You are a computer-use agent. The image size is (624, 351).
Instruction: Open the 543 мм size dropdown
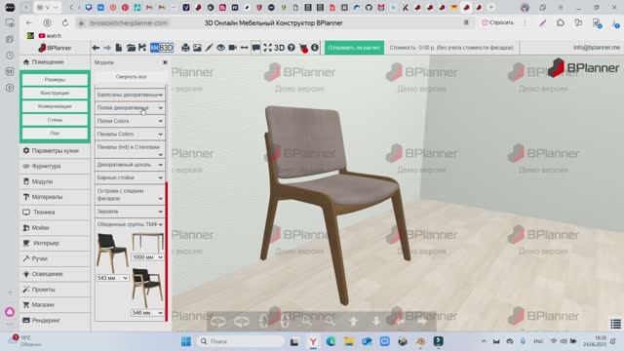pyautogui.click(x=112, y=278)
